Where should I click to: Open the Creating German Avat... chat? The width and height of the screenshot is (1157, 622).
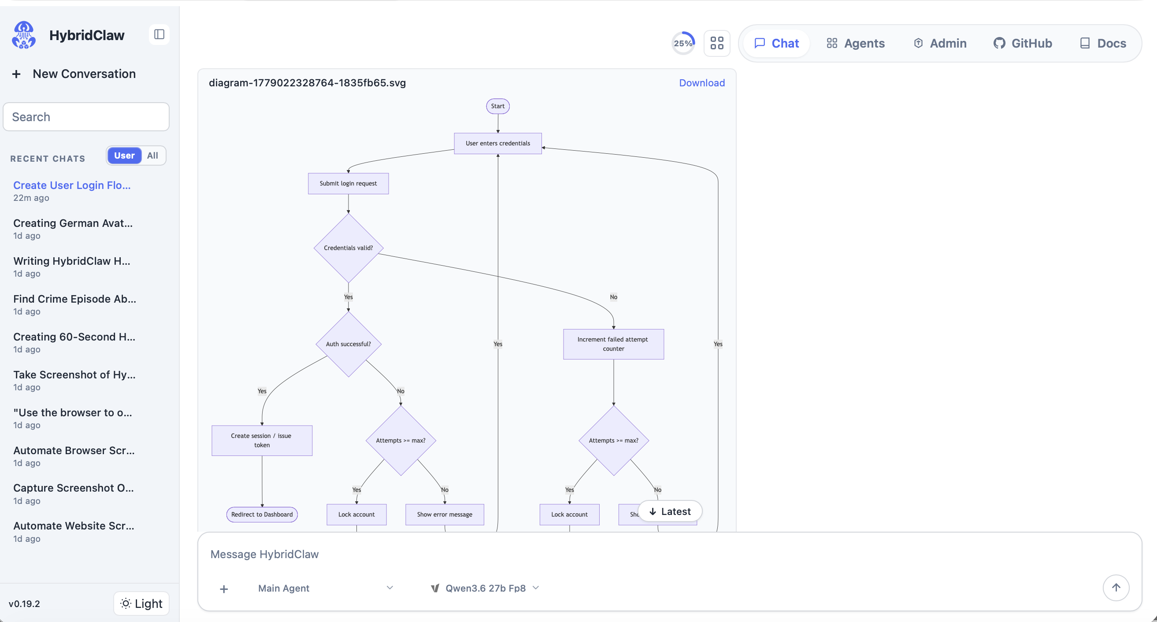point(85,229)
